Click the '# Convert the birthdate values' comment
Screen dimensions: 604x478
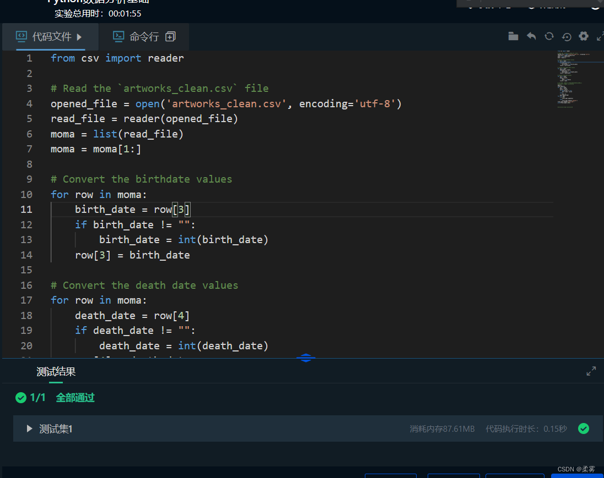tap(142, 179)
